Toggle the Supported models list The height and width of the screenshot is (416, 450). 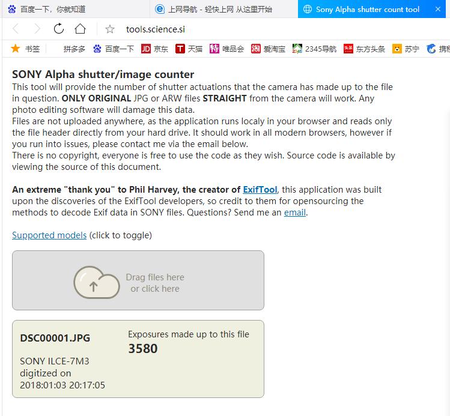point(49,235)
